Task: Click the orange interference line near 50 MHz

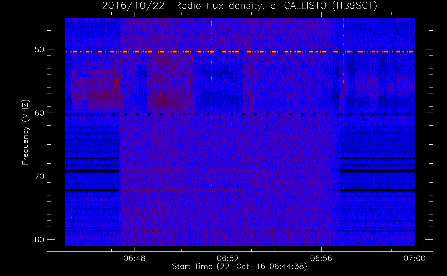Action: 240,51
